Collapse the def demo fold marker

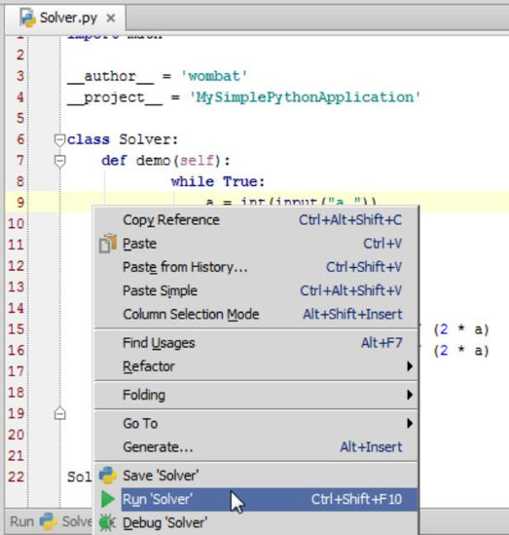pyautogui.click(x=60, y=162)
